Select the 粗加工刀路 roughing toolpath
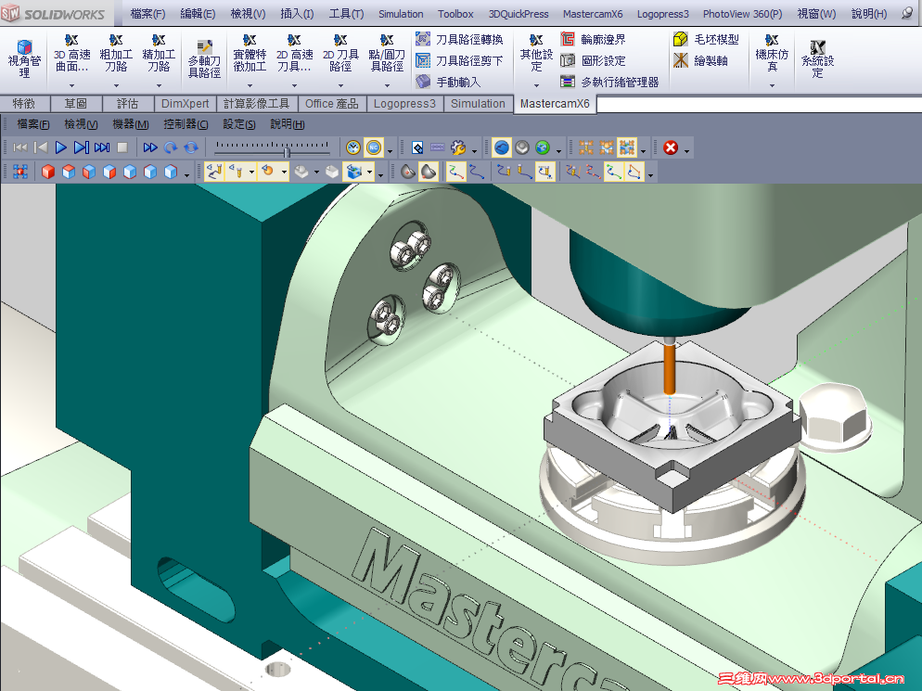The height and width of the screenshot is (691, 922). pyautogui.click(x=117, y=54)
